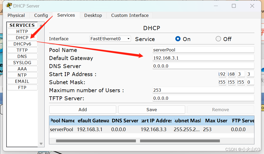Click the Start IP first octet box
The height and width of the screenshot is (154, 264).
[x=222, y=74]
